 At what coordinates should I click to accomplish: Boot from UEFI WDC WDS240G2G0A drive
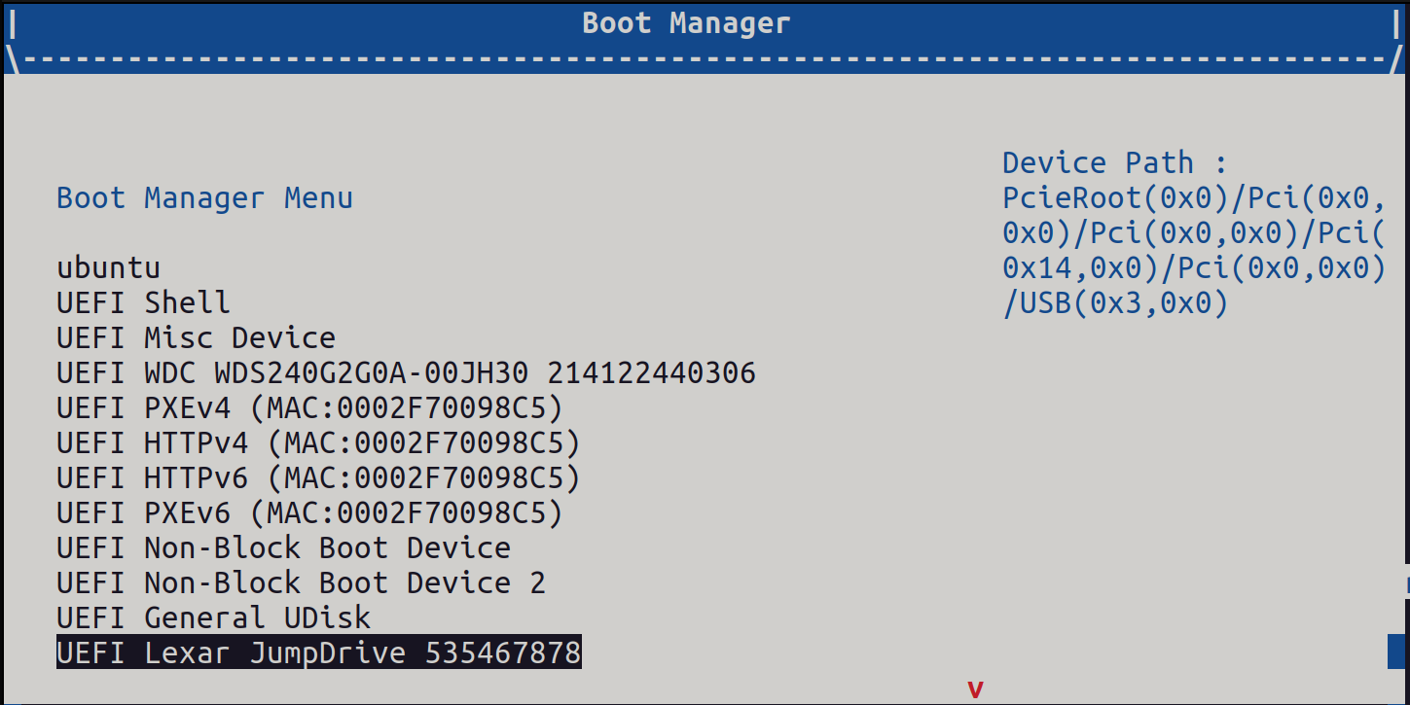point(405,372)
